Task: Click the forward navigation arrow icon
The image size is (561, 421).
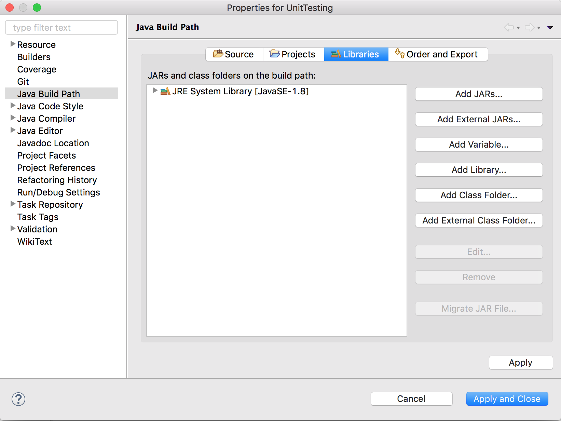Action: [529, 27]
